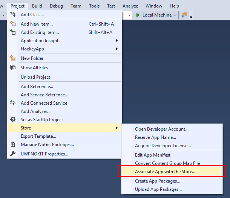Choose Manage NuGet Packages... entry
The width and height of the screenshot is (230, 198).
click(64, 145)
